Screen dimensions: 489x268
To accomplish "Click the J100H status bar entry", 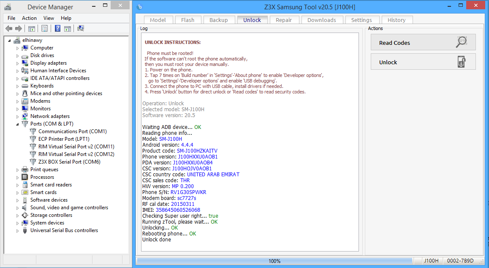I will point(431,261).
